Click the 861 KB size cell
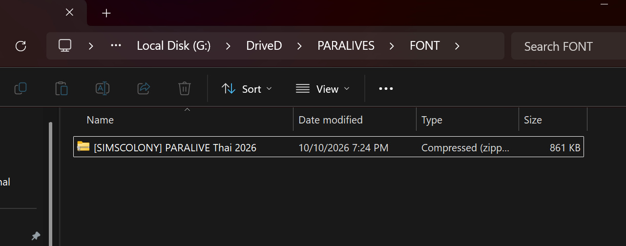 pyautogui.click(x=565, y=147)
